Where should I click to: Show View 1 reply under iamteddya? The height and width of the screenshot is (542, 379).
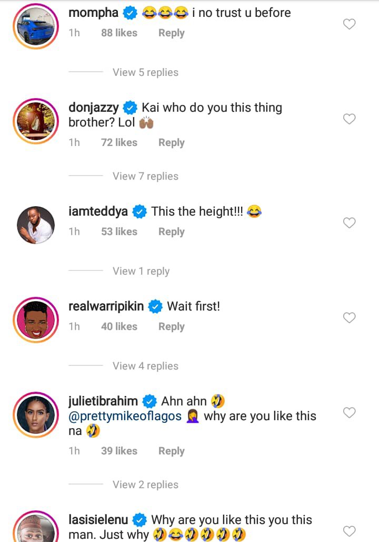pos(141,271)
